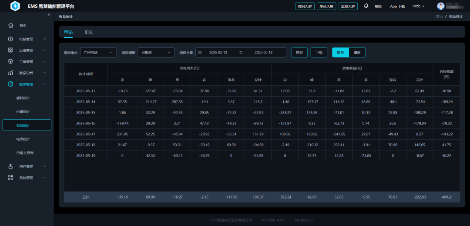470x226 pixels.
Task: Click the 工单管理 shield icon
Action: click(x=11, y=61)
